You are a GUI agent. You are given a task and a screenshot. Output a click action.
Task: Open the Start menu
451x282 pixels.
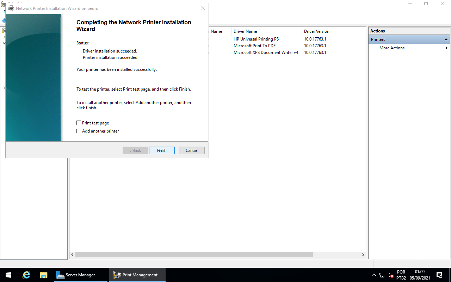point(8,275)
